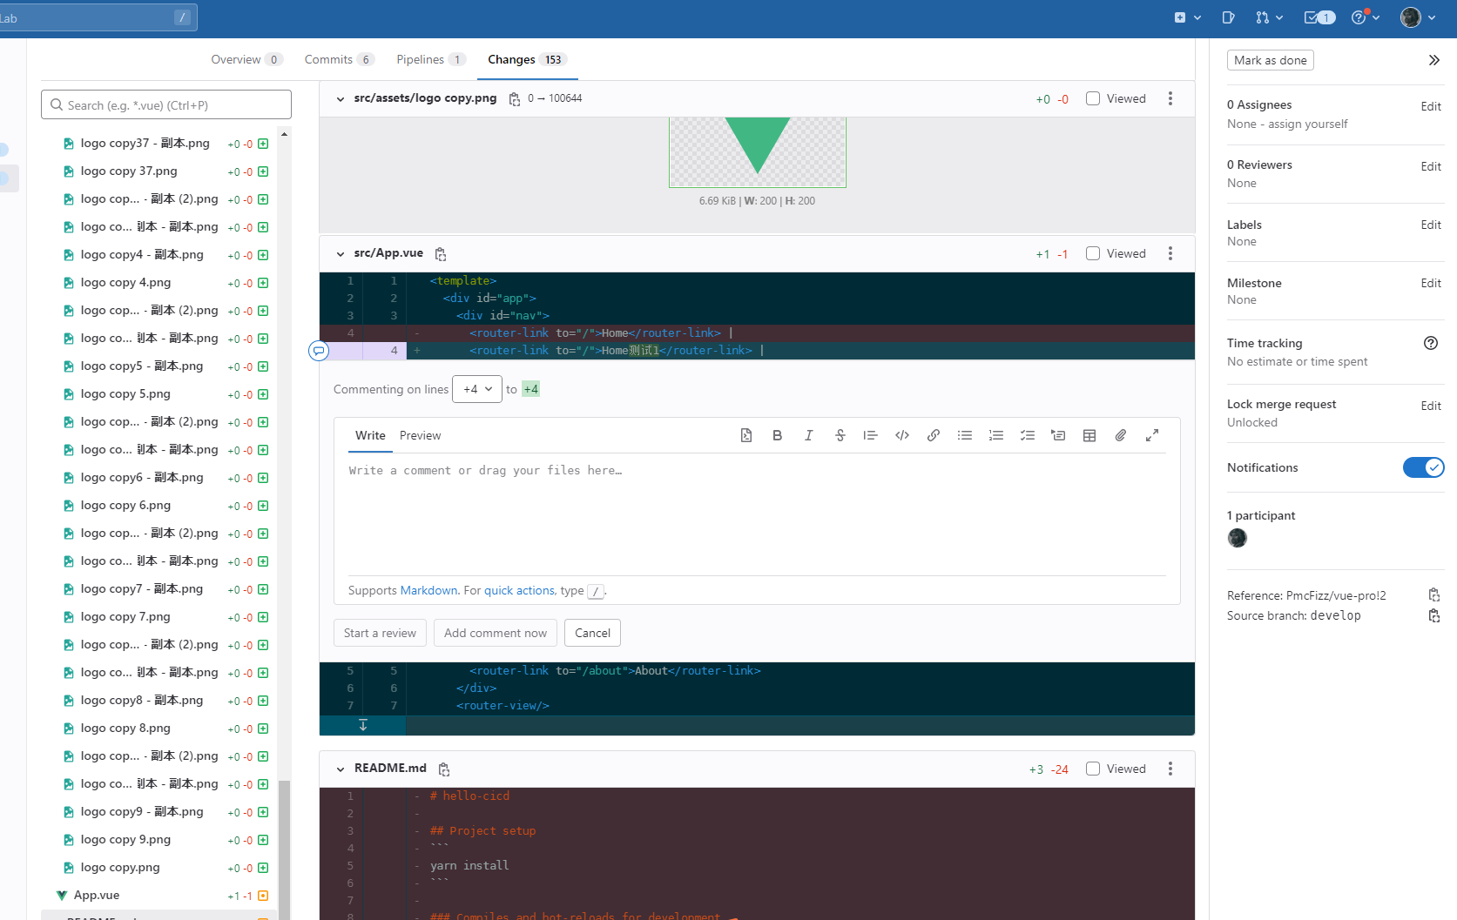
Task: Add a link in comment editor
Action: coord(934,435)
